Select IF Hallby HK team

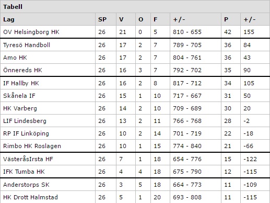pos(21,83)
